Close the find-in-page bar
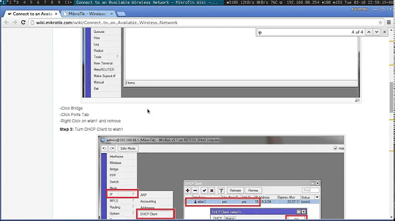 pos(385,32)
